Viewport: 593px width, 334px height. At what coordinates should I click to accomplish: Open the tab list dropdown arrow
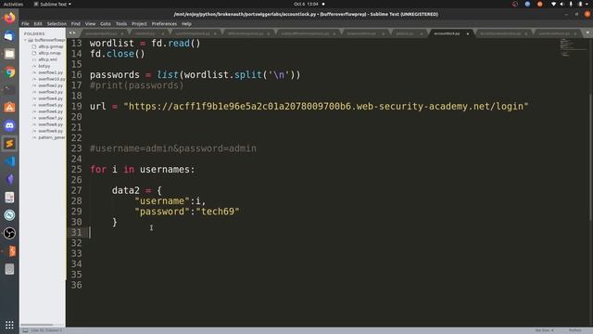tap(587, 33)
